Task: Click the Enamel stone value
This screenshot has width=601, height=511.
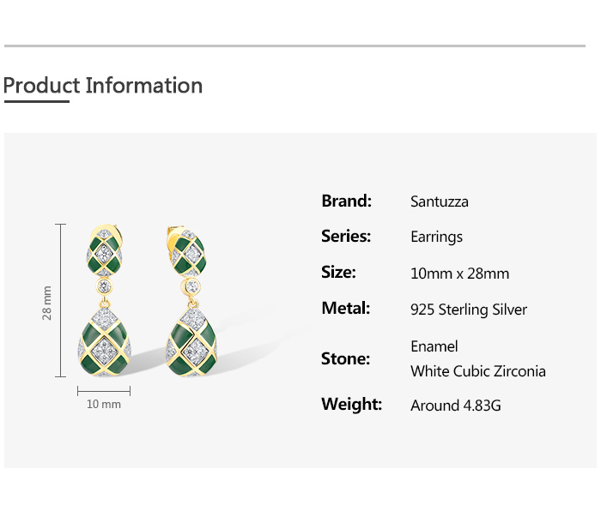Action: (x=434, y=346)
